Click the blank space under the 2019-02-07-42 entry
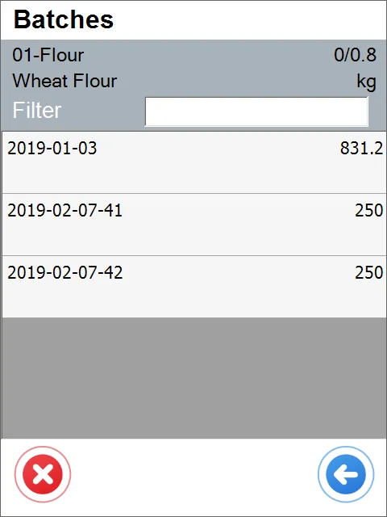 click(194, 300)
